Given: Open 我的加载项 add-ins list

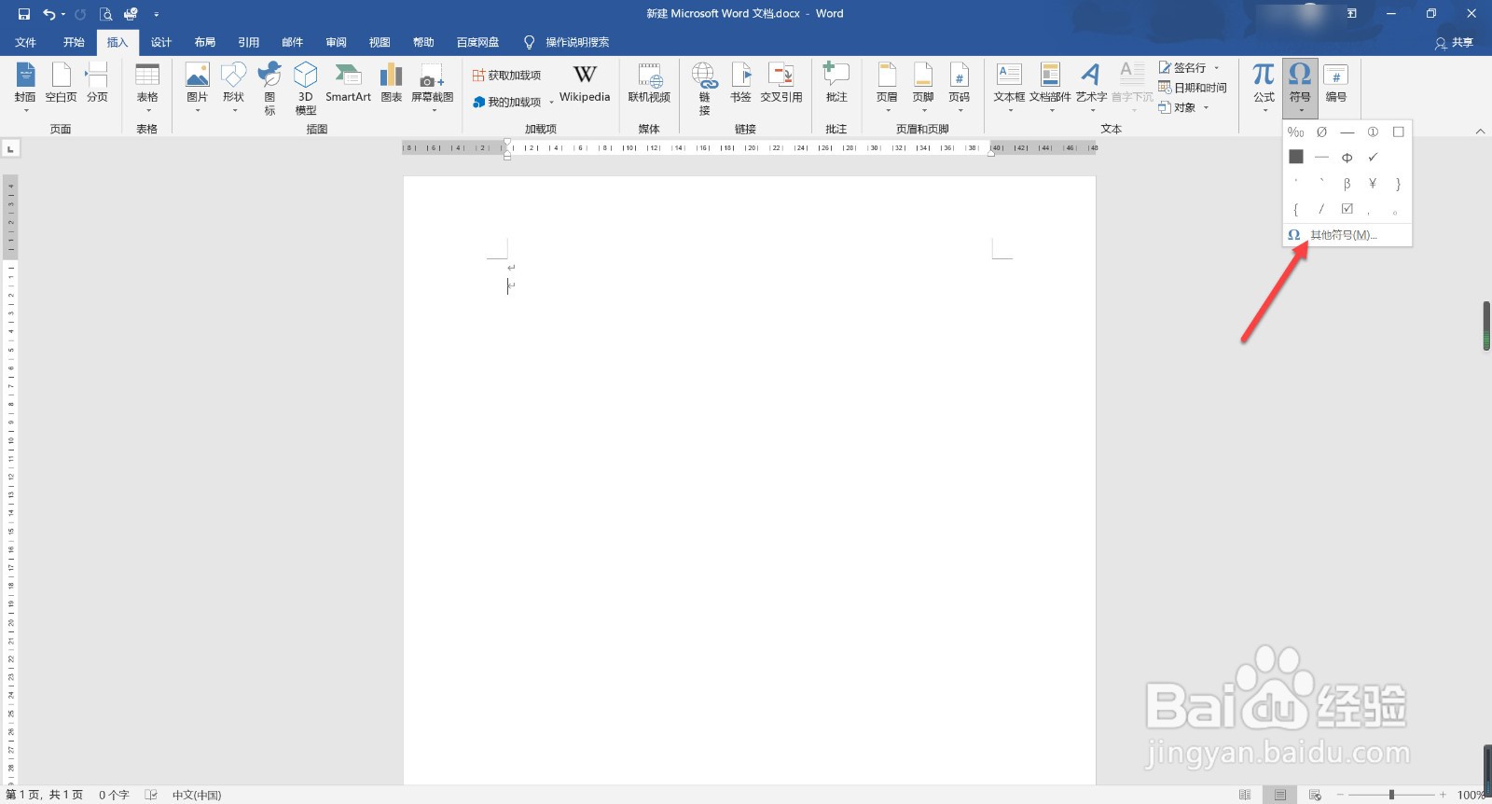Looking at the screenshot, I should click(512, 102).
